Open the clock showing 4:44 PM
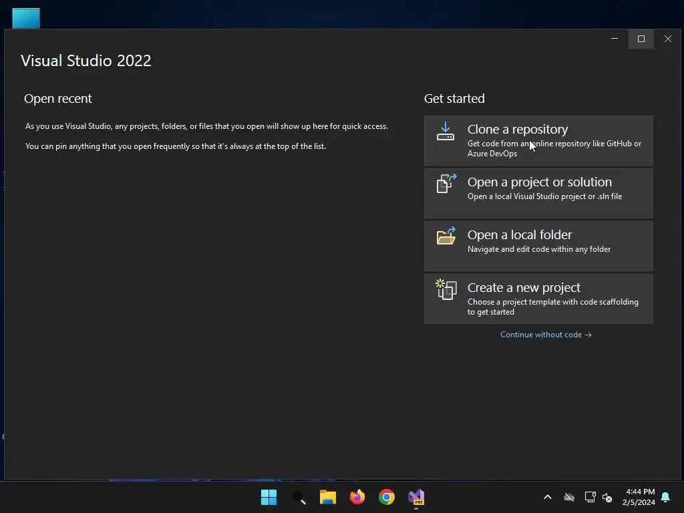This screenshot has height=513, width=684. (x=639, y=497)
